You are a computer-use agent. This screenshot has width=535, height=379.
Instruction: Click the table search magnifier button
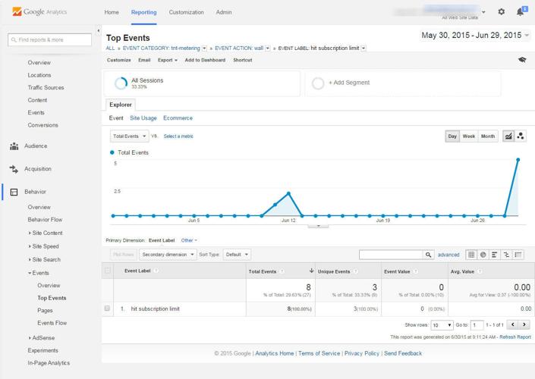(x=429, y=255)
